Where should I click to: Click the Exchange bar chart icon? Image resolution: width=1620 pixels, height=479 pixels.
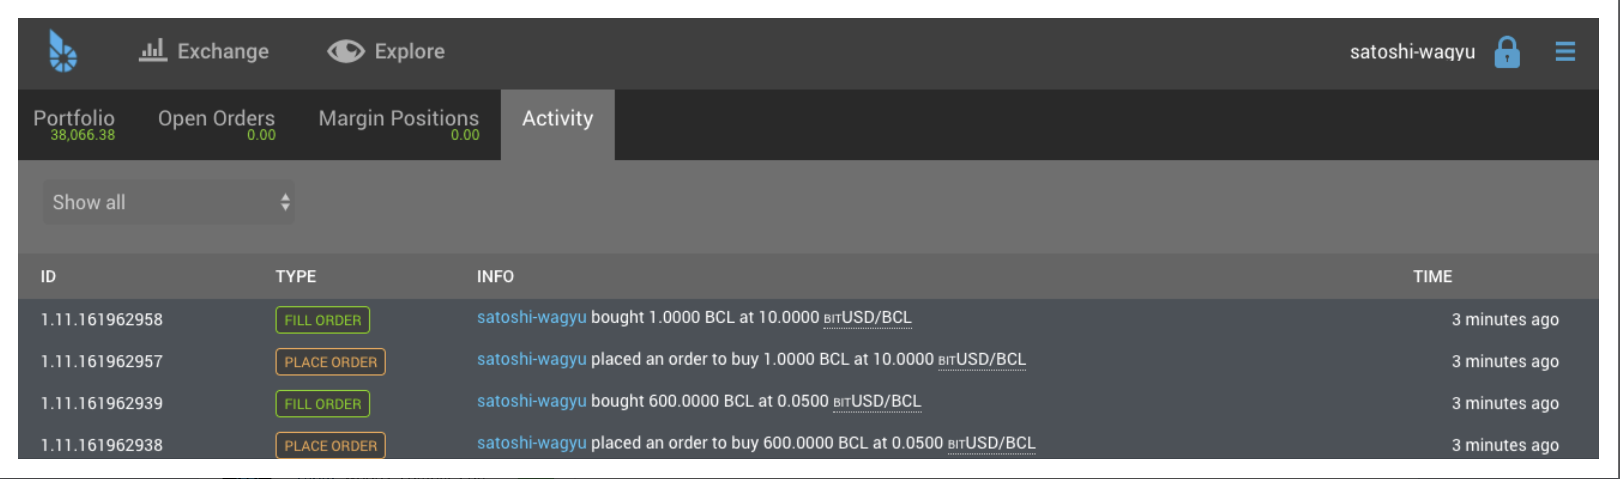(x=153, y=50)
